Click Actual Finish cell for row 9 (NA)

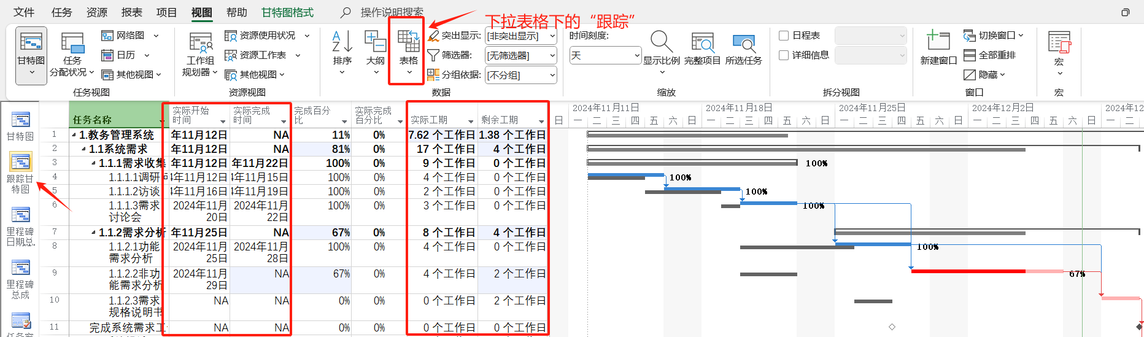click(260, 280)
